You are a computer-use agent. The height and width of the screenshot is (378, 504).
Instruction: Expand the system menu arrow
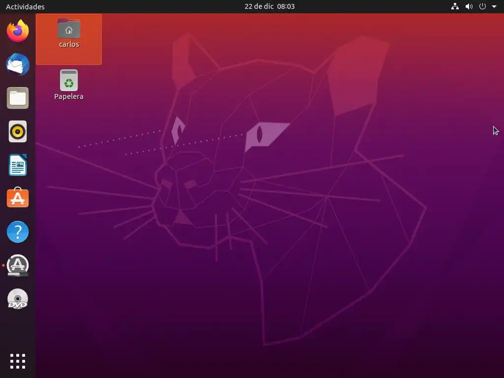[494, 6]
